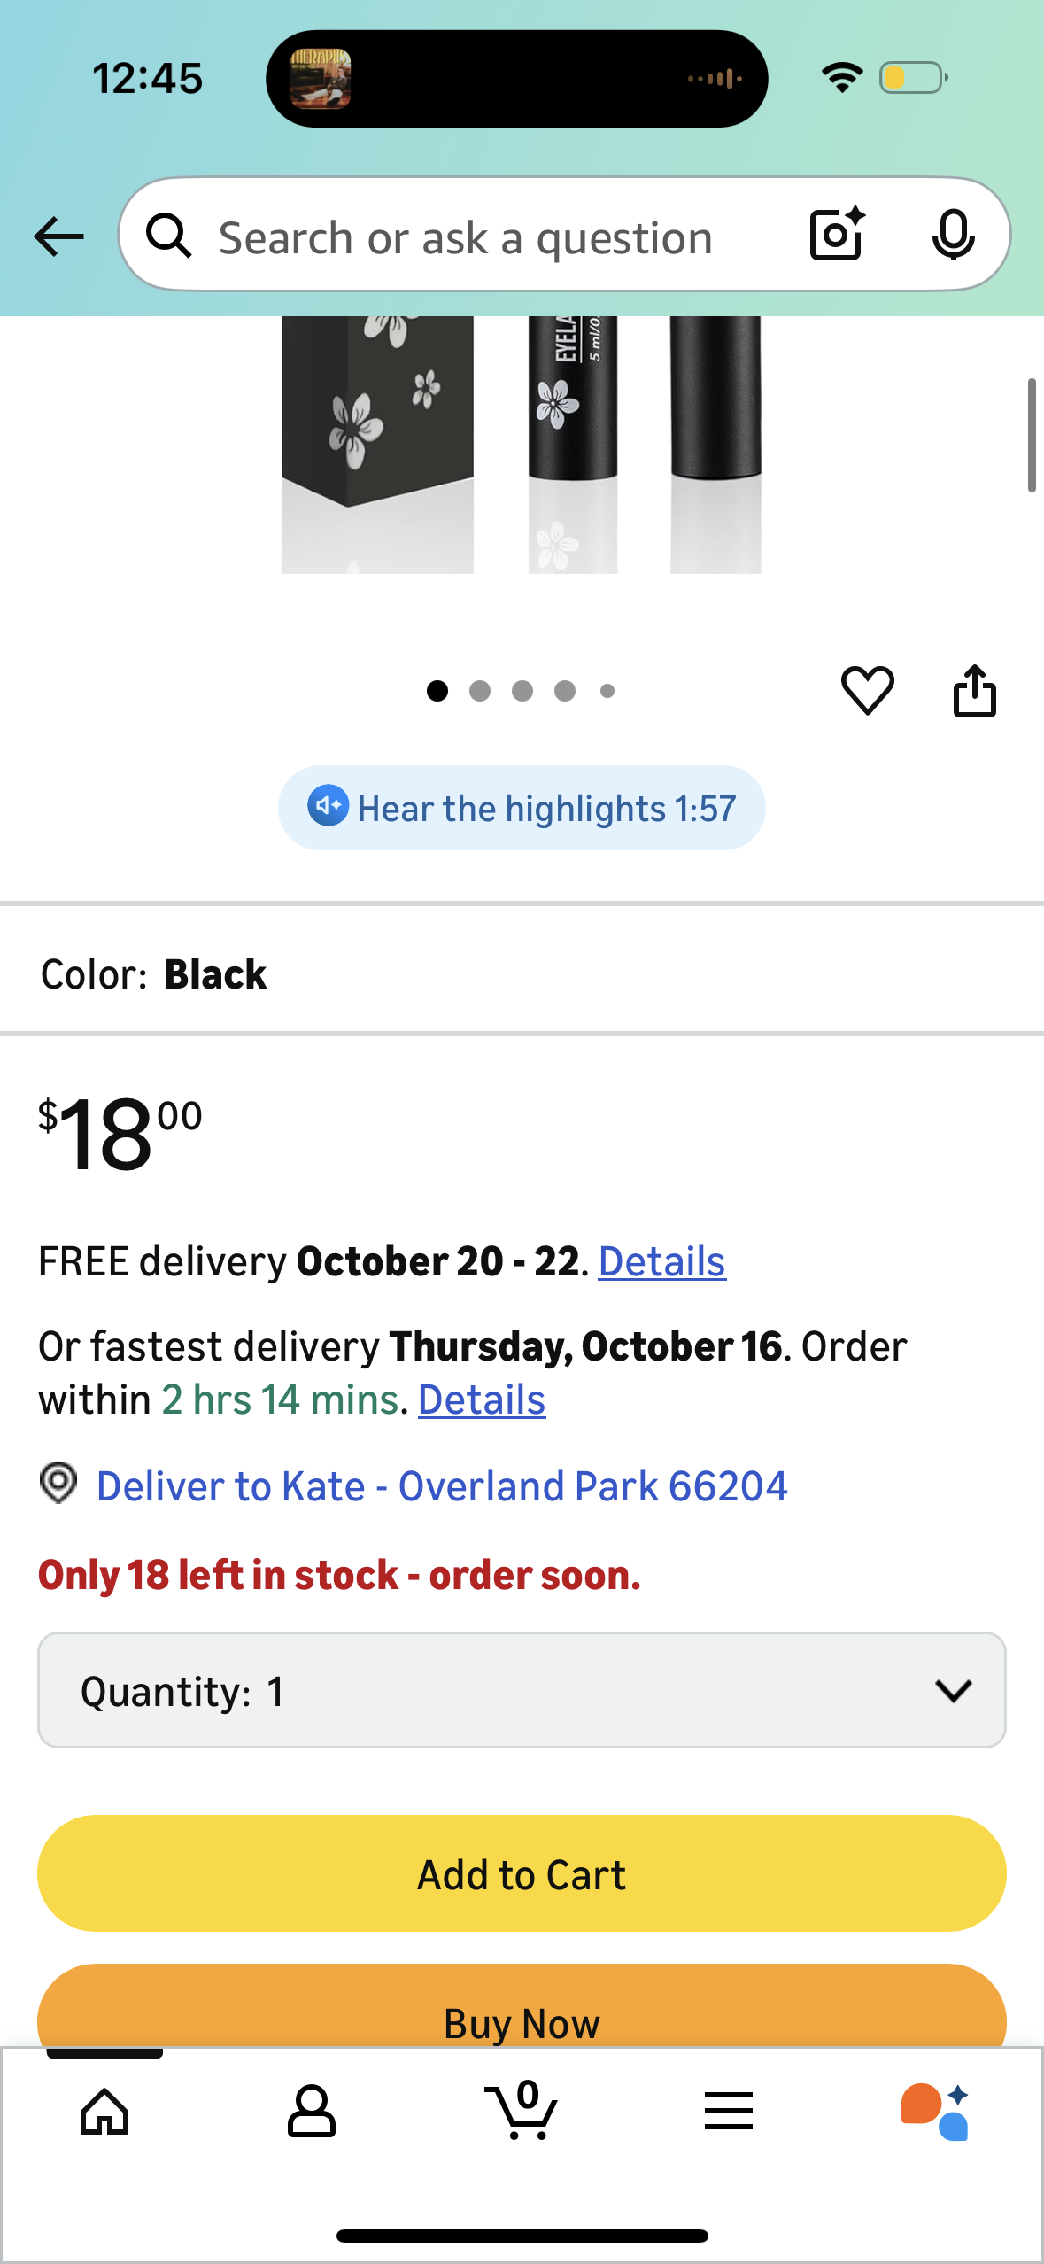1044x2264 pixels.
Task: Add item to wishlist with heart icon
Action: point(867,690)
